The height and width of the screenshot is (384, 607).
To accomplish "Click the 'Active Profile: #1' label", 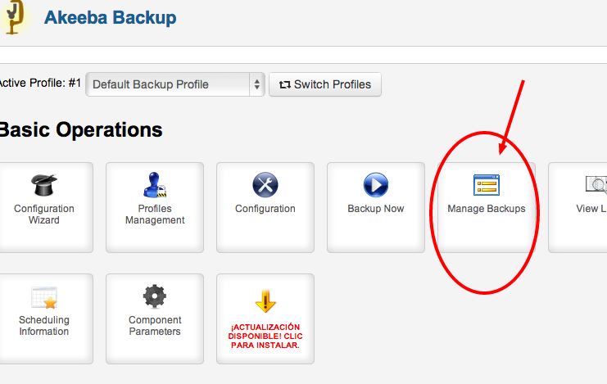I will click(40, 83).
